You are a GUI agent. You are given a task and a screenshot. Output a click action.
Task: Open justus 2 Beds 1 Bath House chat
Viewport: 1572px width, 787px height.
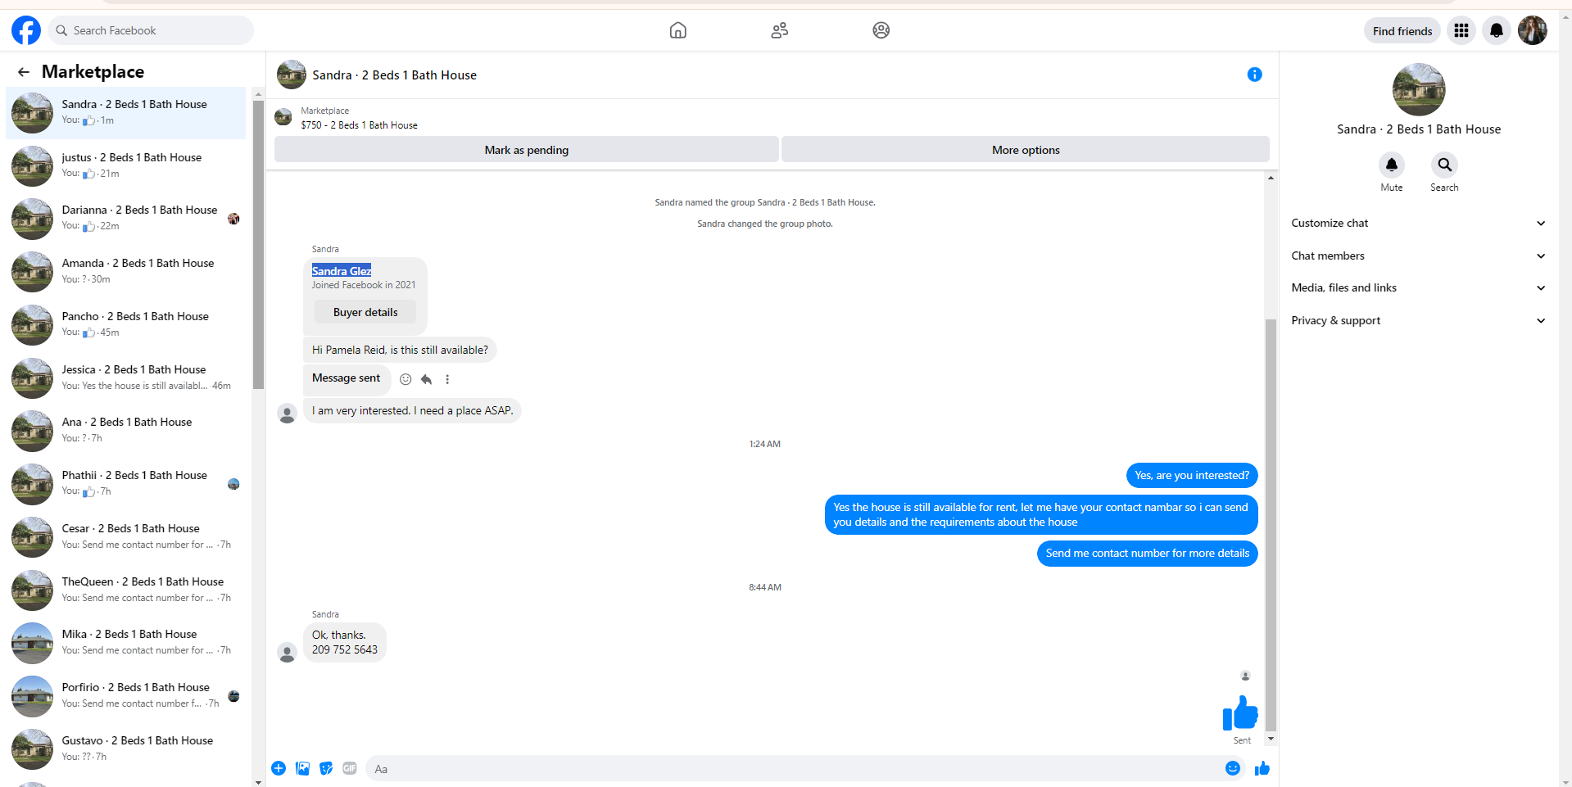[126, 165]
